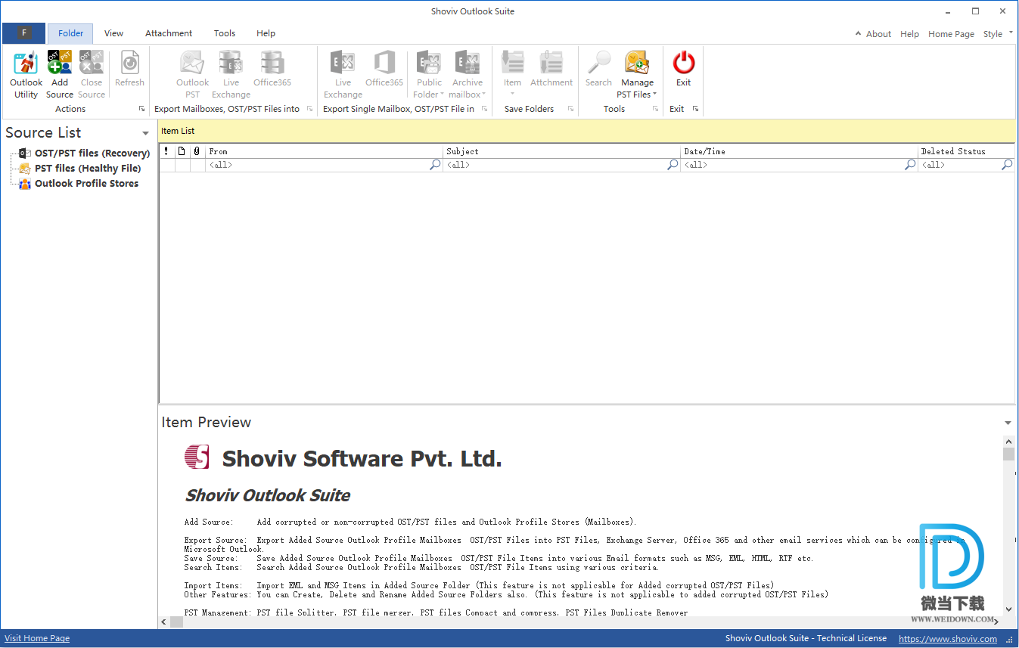Open the Tools ribbon tab

point(225,33)
